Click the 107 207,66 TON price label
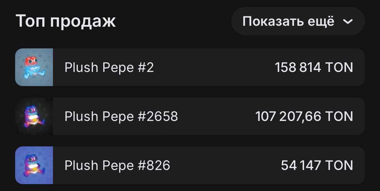The width and height of the screenshot is (380, 191). [x=303, y=116]
